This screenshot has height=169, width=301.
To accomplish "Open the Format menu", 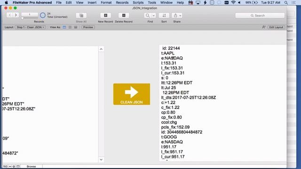I will 106,2.
